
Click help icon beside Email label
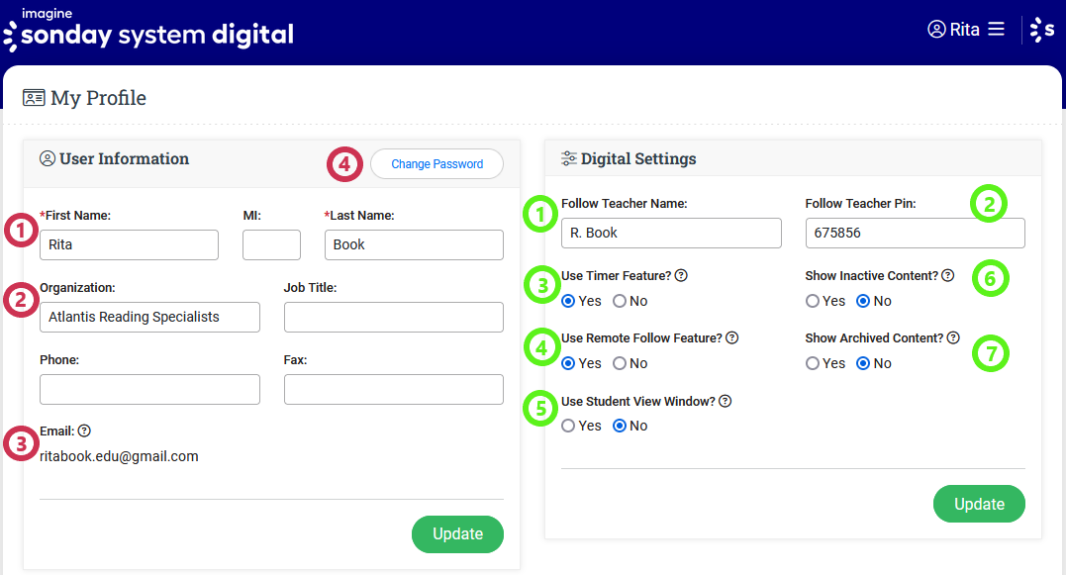click(84, 431)
